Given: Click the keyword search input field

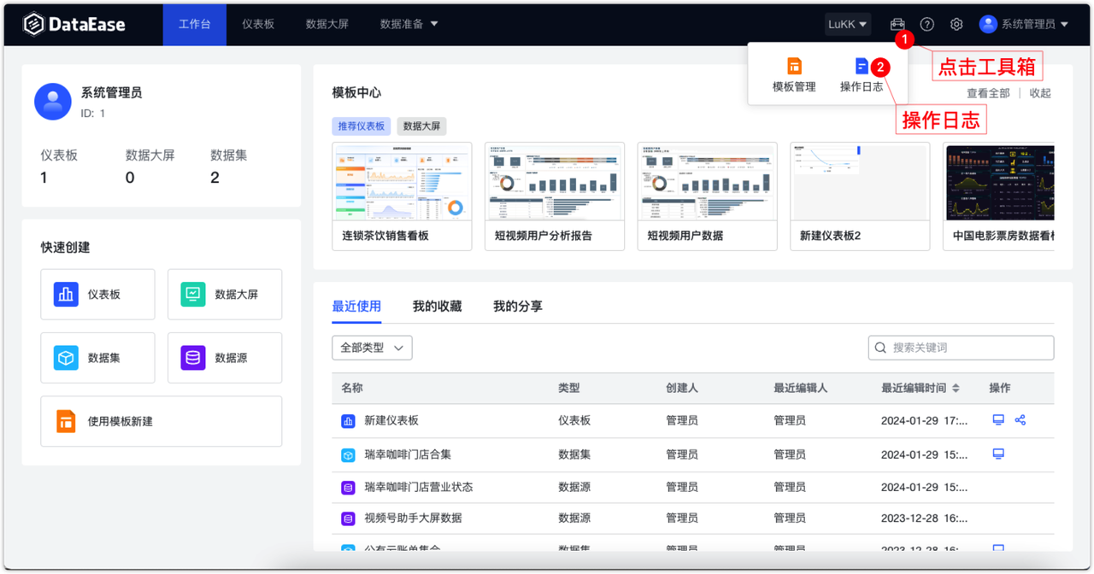Looking at the screenshot, I should (x=961, y=348).
